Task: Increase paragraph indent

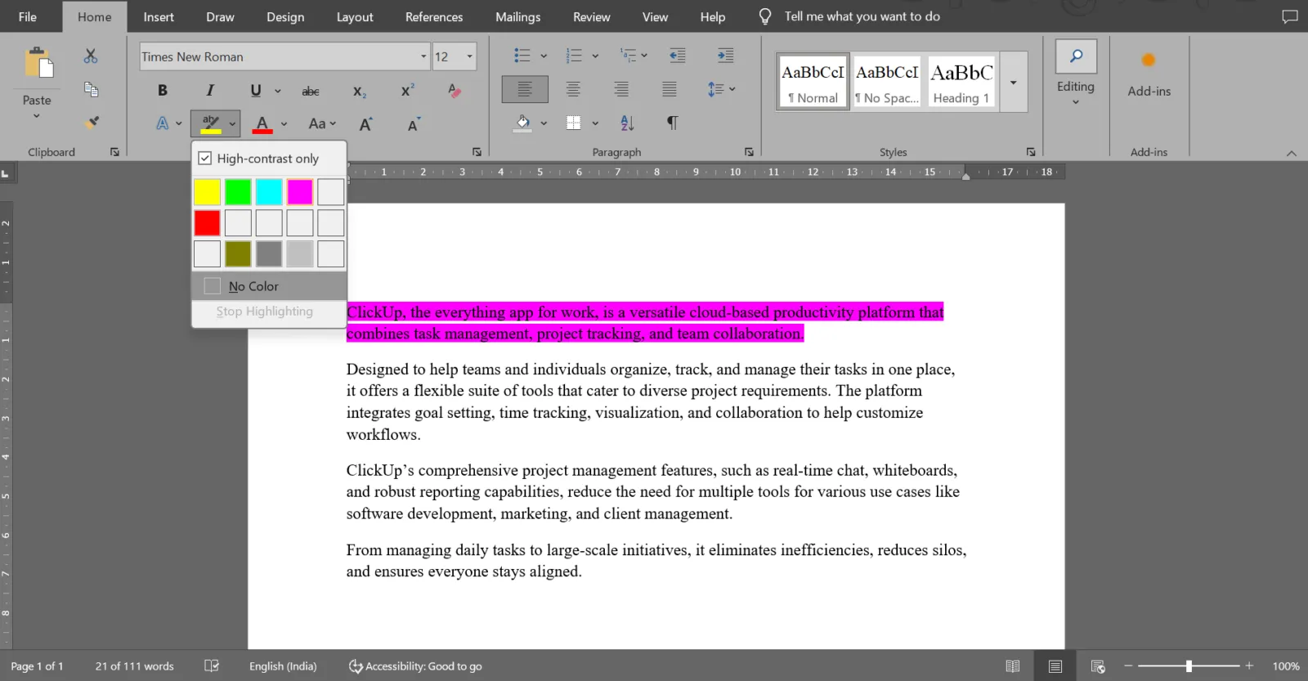Action: tap(725, 56)
